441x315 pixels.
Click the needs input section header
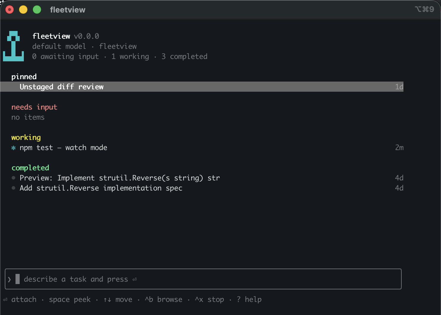[34, 107]
